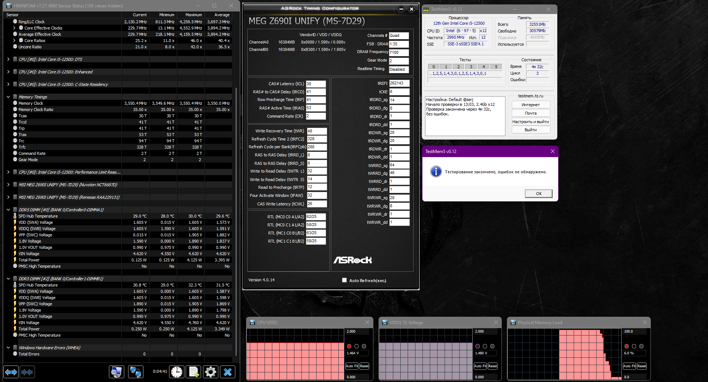Click the DRAM Frequency field showing 7100

coord(399,52)
